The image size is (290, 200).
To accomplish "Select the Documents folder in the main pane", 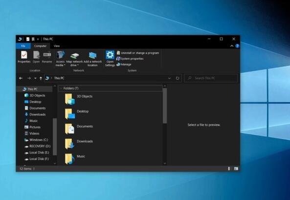I will [79, 129].
